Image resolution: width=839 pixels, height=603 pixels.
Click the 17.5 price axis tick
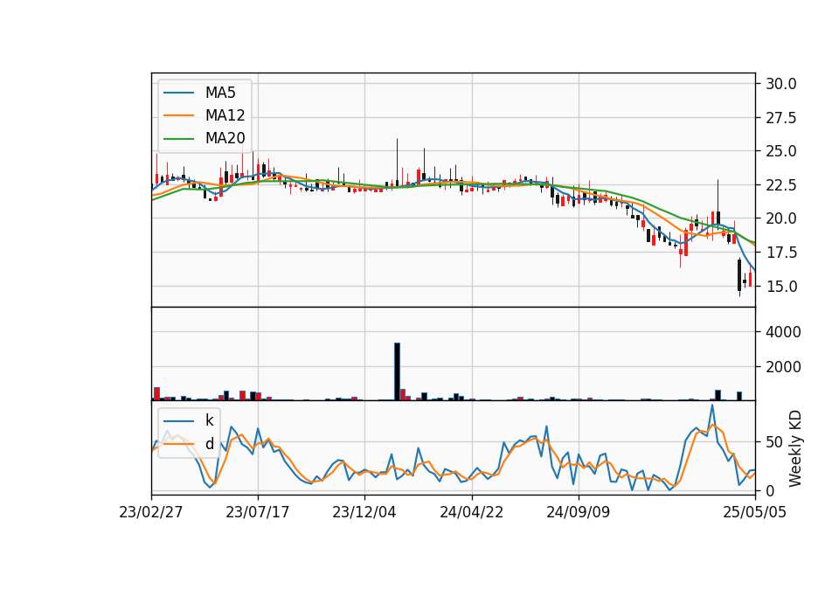pos(781,253)
